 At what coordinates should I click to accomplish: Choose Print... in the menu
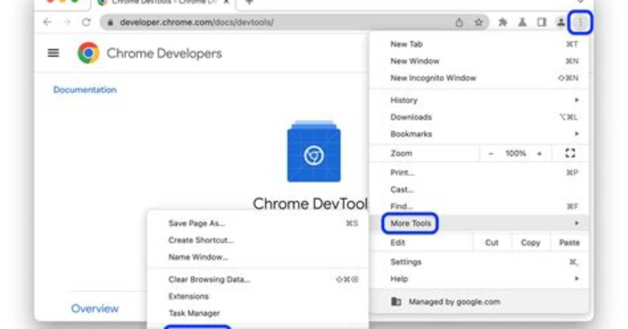click(x=478, y=172)
